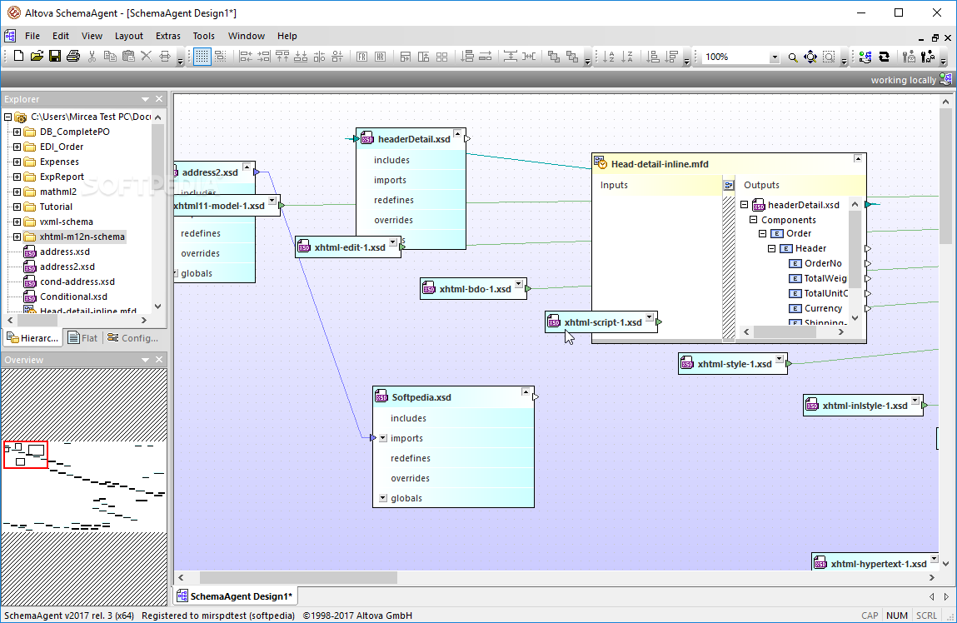Click the Space evenly horizontally icon
Image resolution: width=957 pixels, height=623 pixels.
(529, 57)
